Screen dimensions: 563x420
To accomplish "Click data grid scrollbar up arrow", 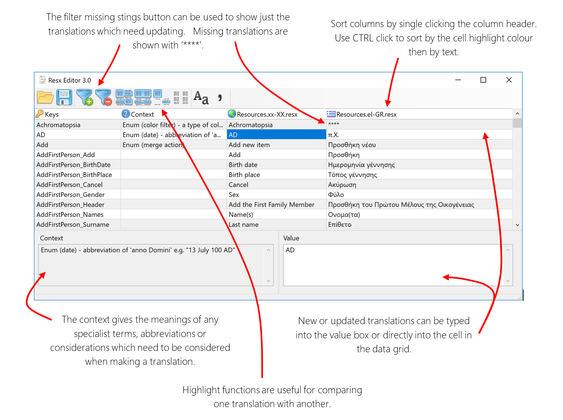I will [x=517, y=113].
